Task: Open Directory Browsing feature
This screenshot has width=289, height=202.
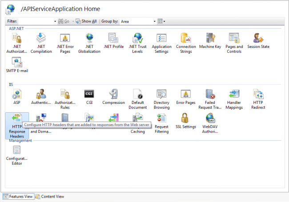Action: (162, 99)
